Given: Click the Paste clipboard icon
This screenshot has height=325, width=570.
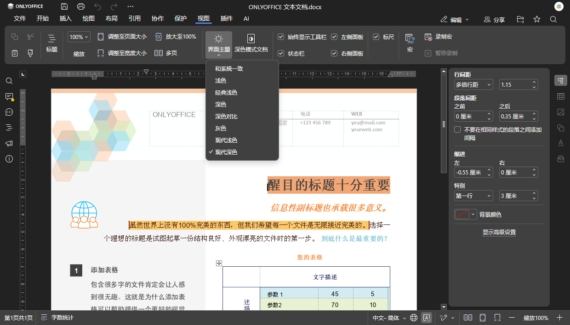Looking at the screenshot, I should coord(15,53).
